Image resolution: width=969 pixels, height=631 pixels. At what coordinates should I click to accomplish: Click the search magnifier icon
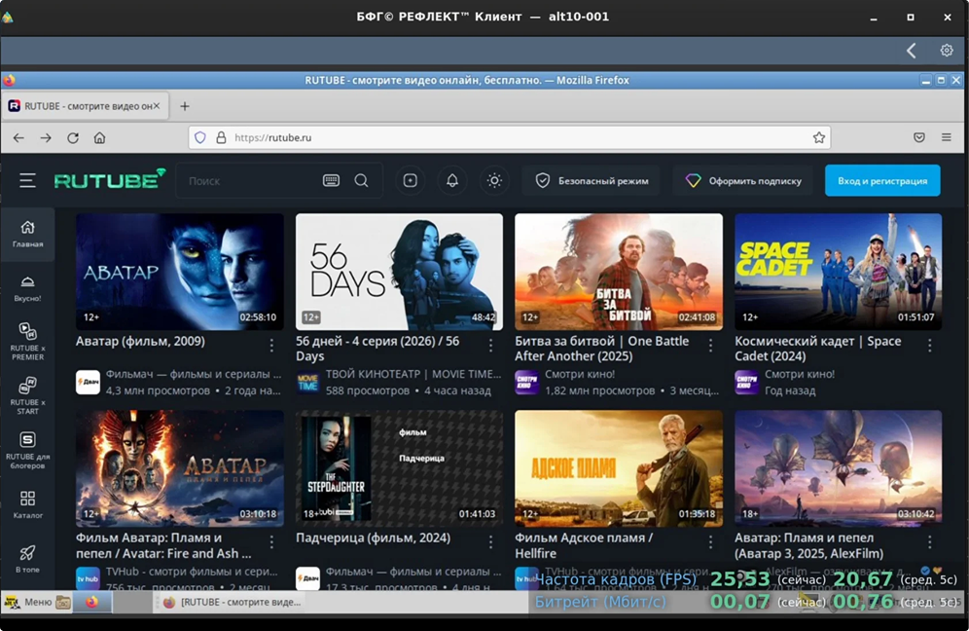[362, 181]
